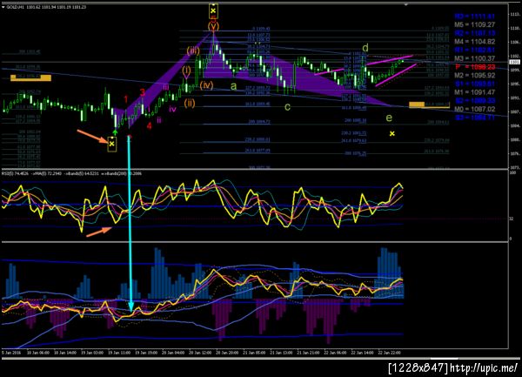522x377 pixels.
Task: Select the orange (ii) wave label
Action: (x=190, y=103)
